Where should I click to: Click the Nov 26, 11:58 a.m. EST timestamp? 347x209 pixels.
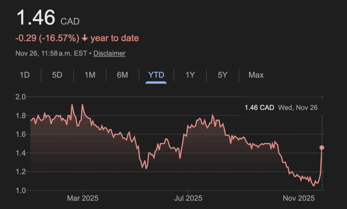coord(52,53)
